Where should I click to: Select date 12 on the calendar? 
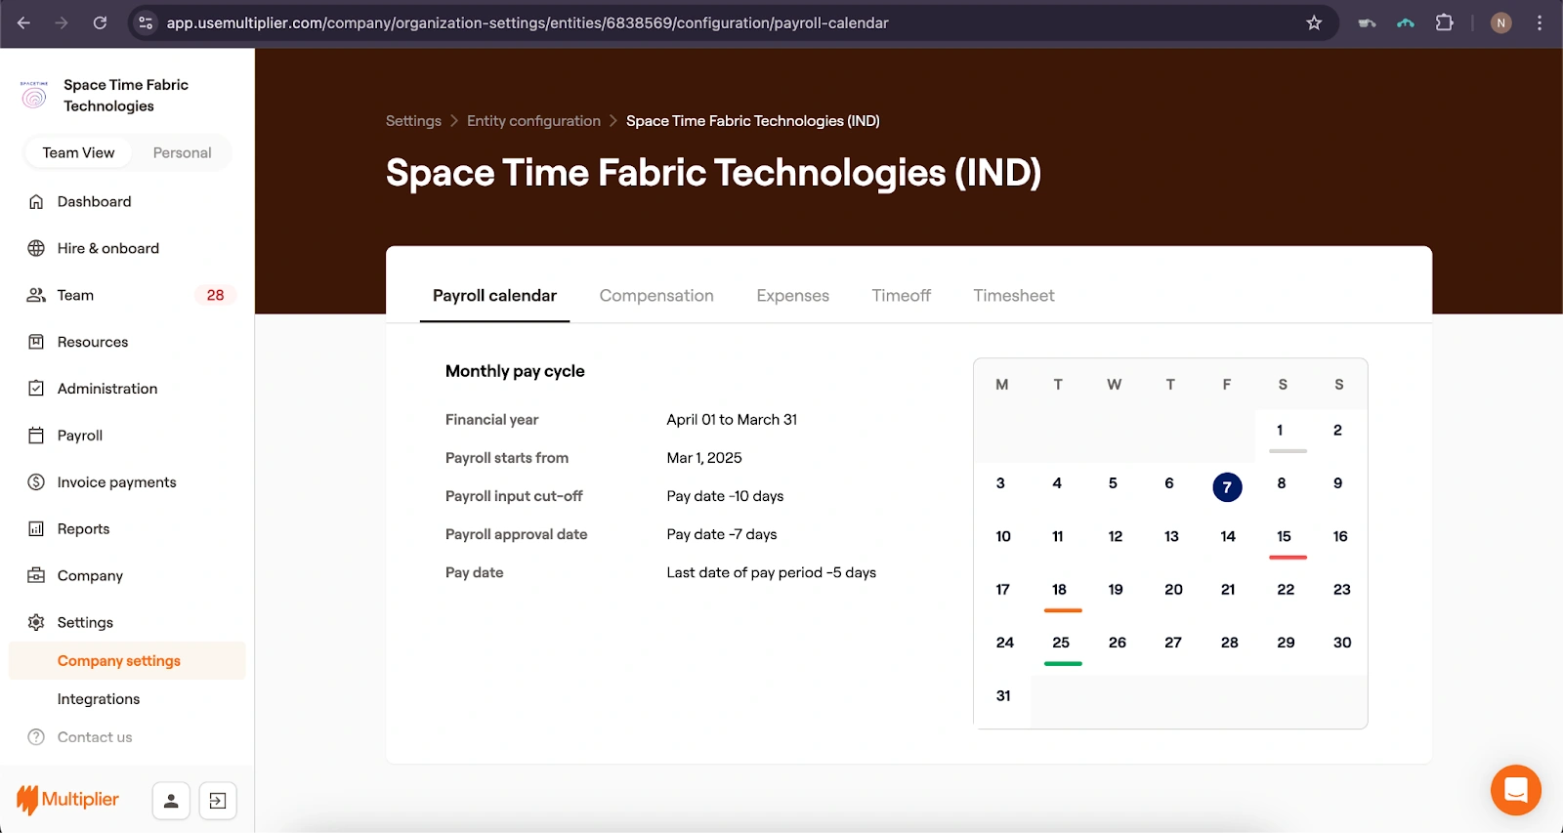(1116, 536)
